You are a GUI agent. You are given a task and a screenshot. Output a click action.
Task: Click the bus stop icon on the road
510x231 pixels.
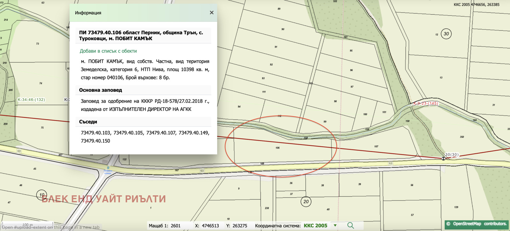108,168
